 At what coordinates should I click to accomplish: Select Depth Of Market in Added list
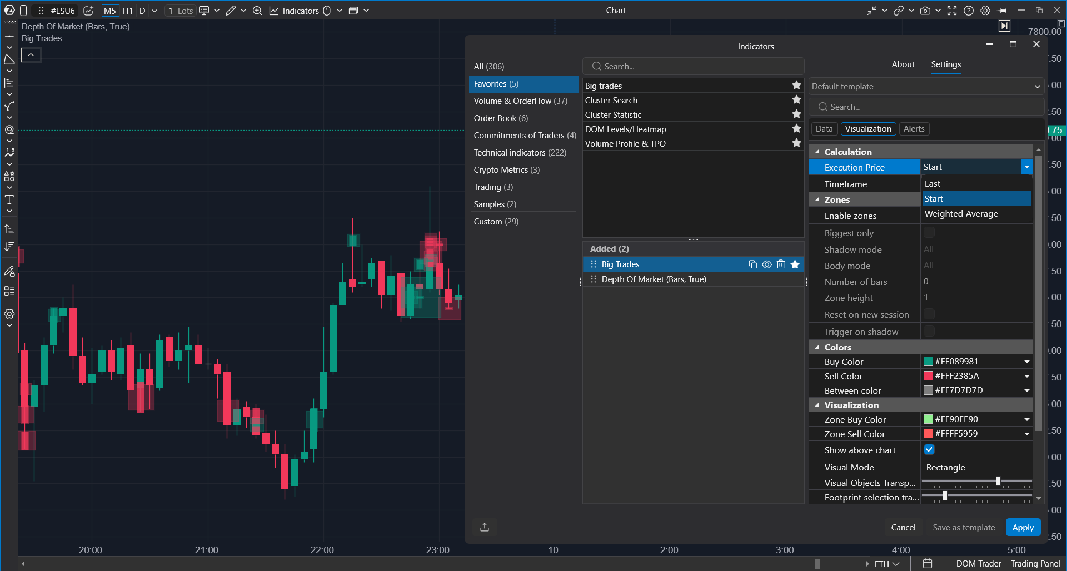(694, 279)
